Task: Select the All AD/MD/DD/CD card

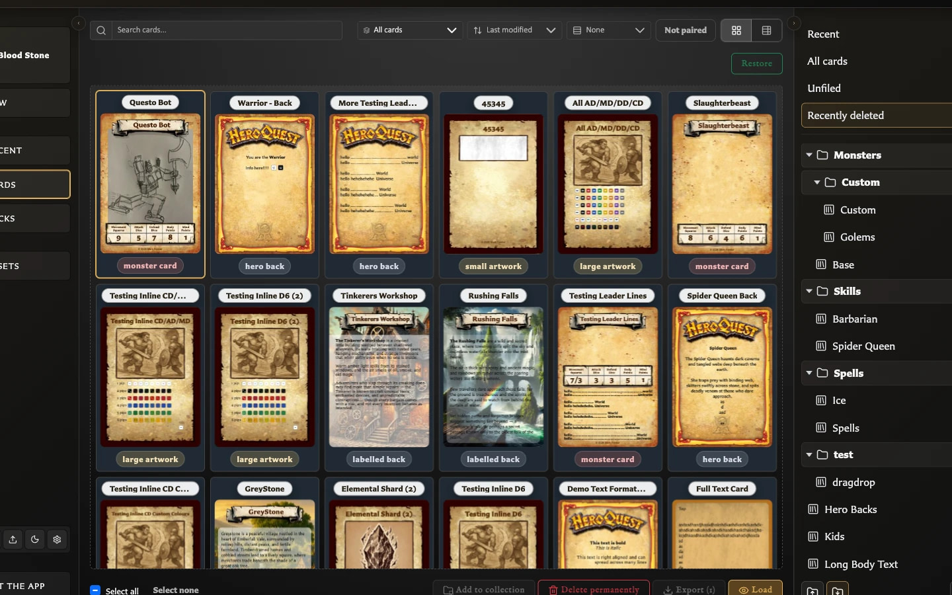Action: pos(608,184)
